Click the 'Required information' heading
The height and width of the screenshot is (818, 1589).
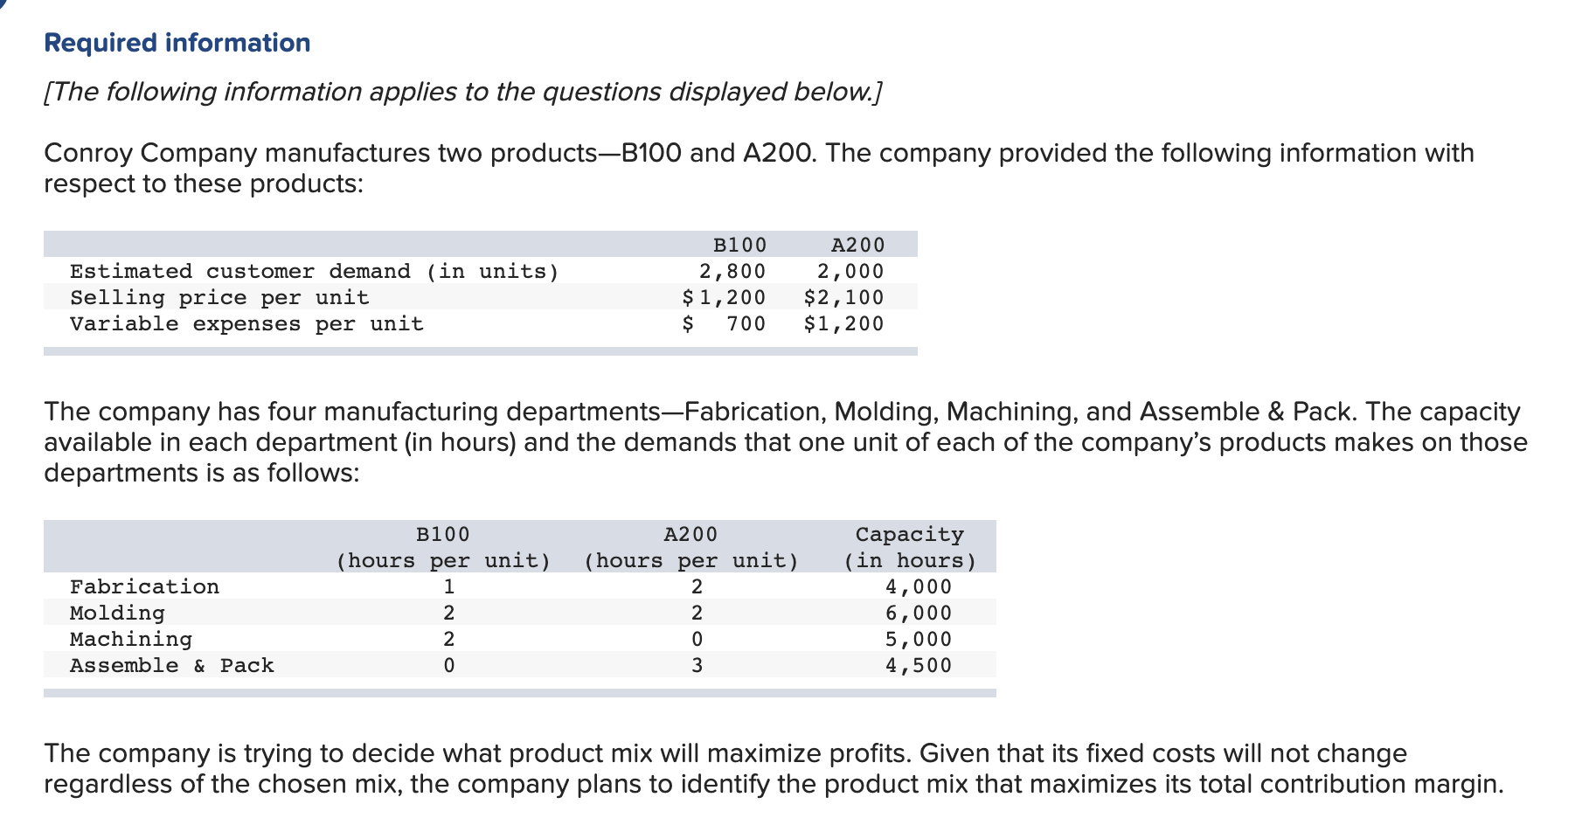pyautogui.click(x=177, y=43)
